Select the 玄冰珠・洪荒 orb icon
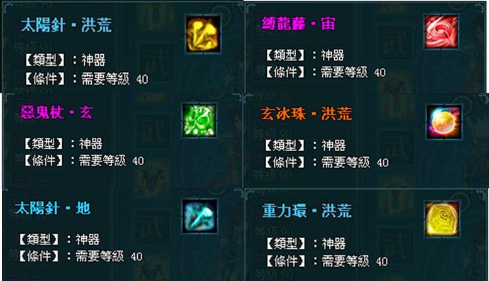This screenshot has width=489, height=281. pos(444,122)
